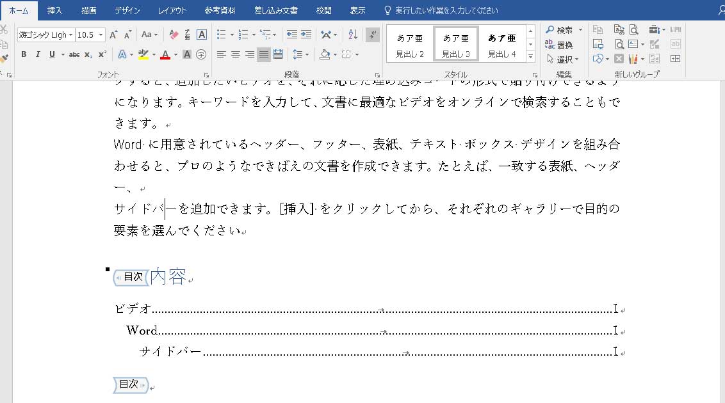Viewport: 725px width, 403px height.
Task: Click the 検索 (Find) button
Action: (559, 30)
